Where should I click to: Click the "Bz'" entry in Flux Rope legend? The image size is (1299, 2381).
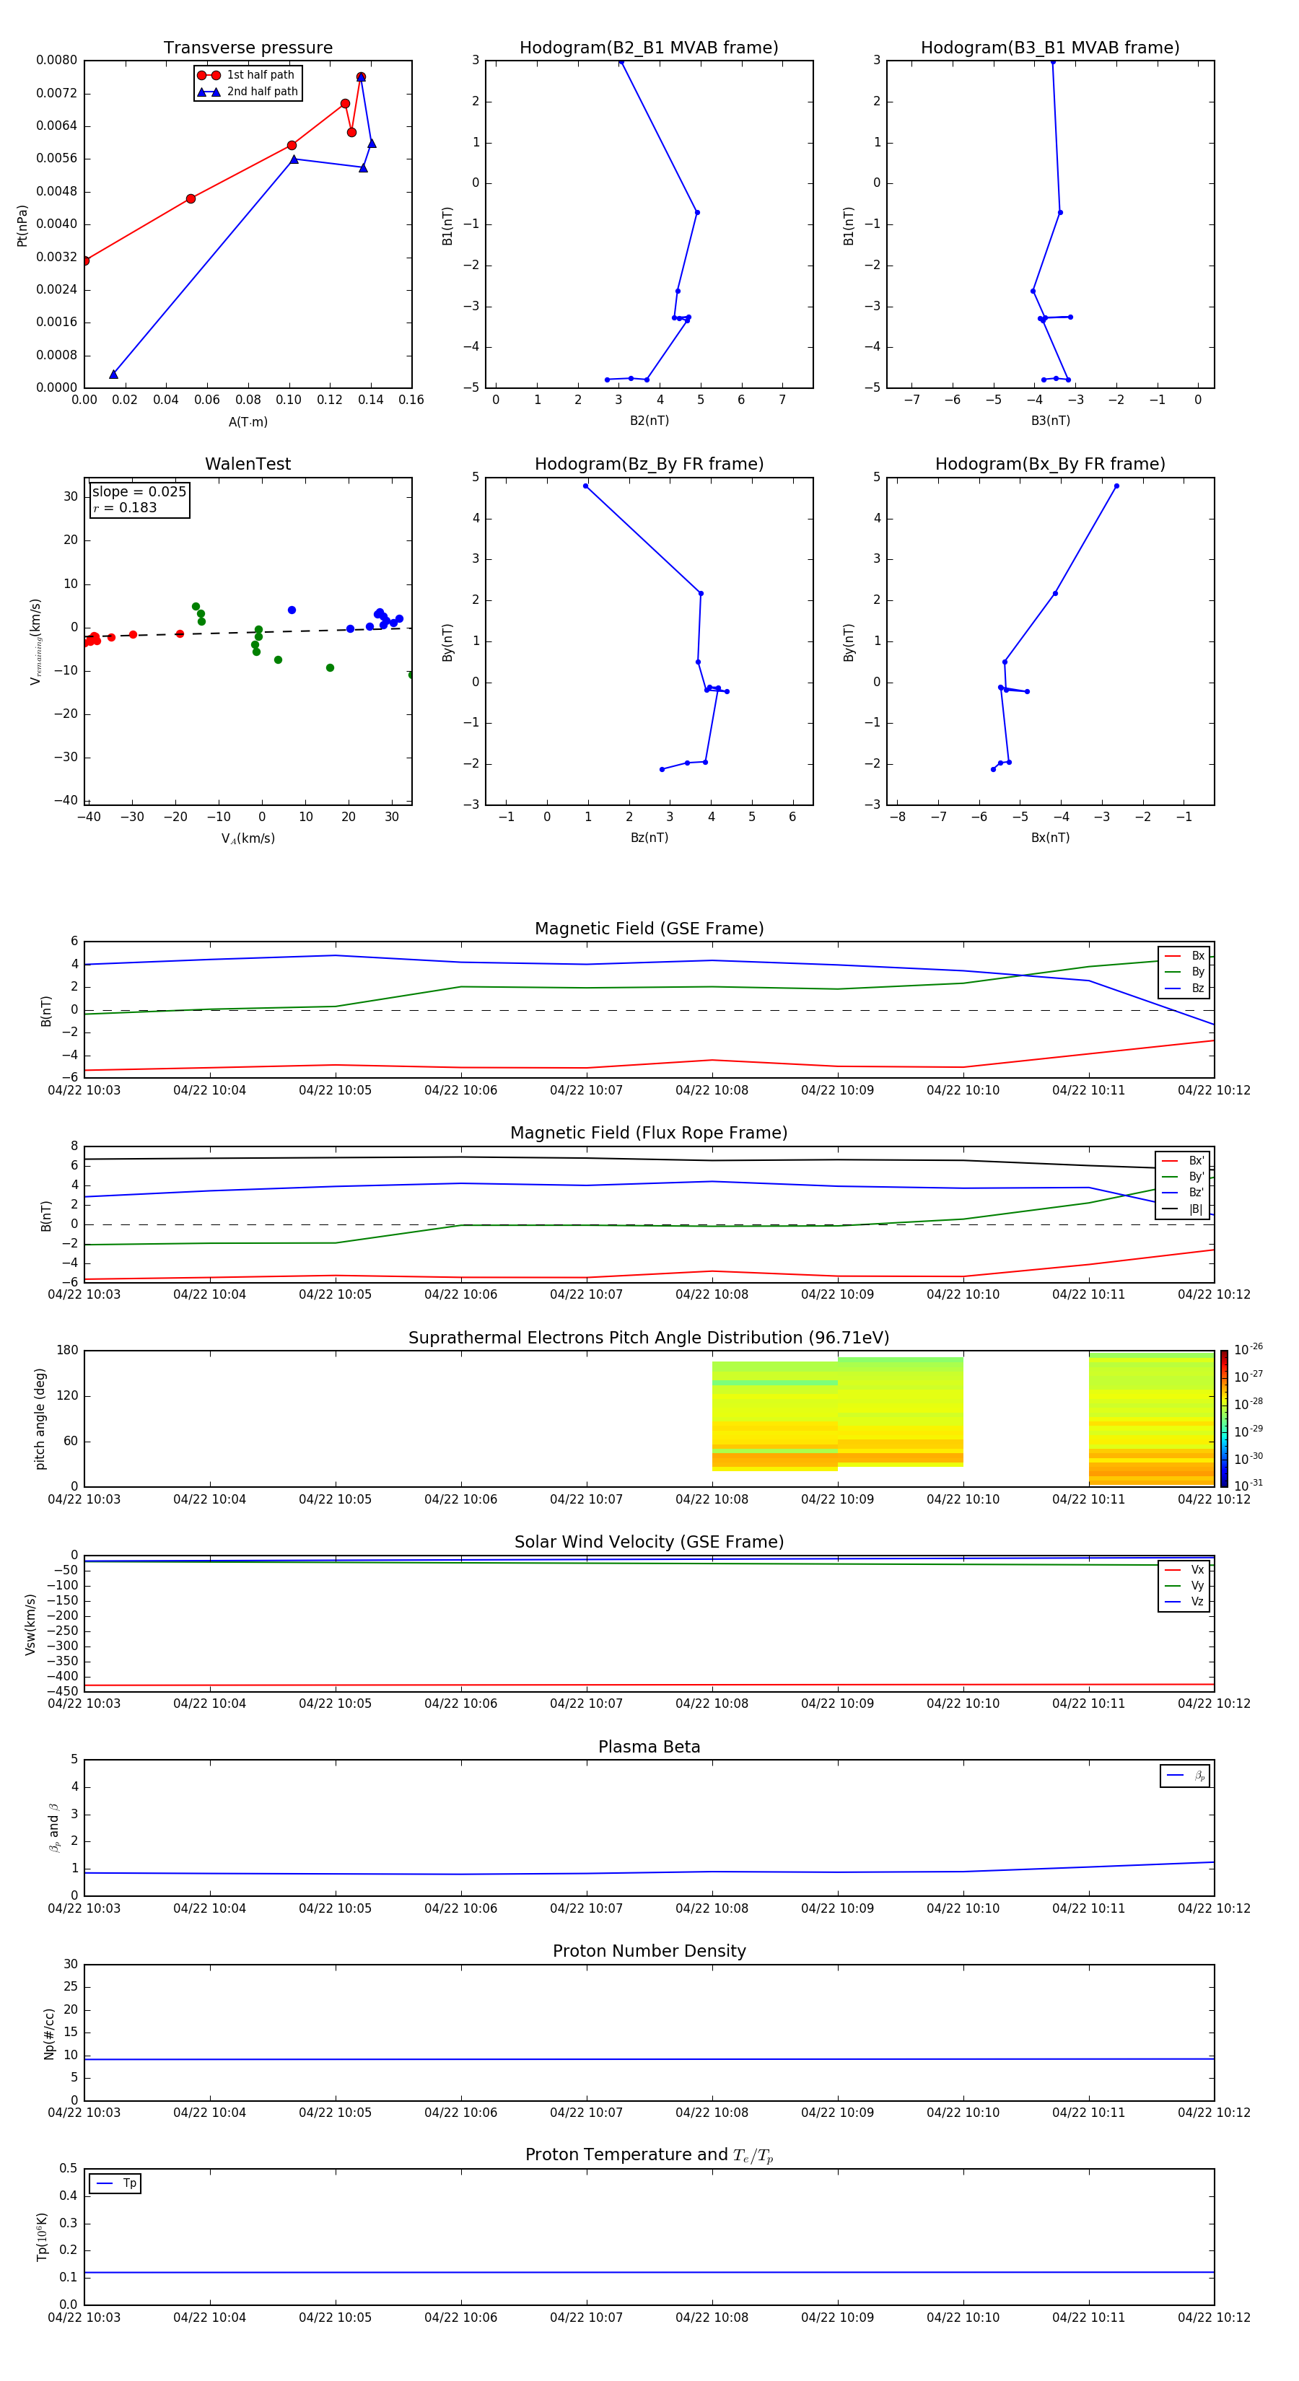(x=1183, y=1193)
